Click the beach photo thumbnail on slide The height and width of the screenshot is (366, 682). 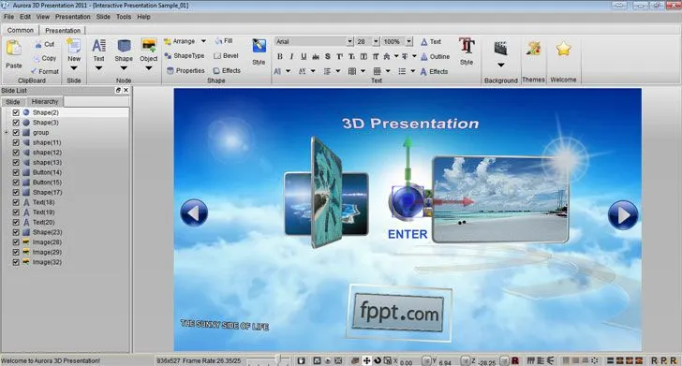[500, 199]
